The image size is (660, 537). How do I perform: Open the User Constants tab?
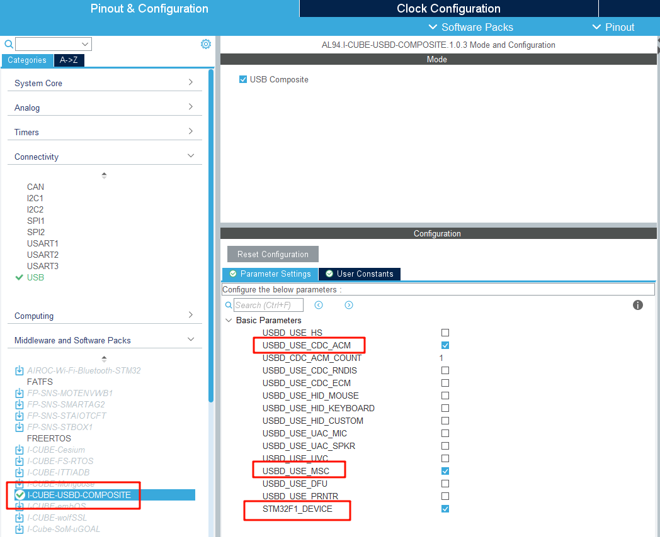click(360, 274)
